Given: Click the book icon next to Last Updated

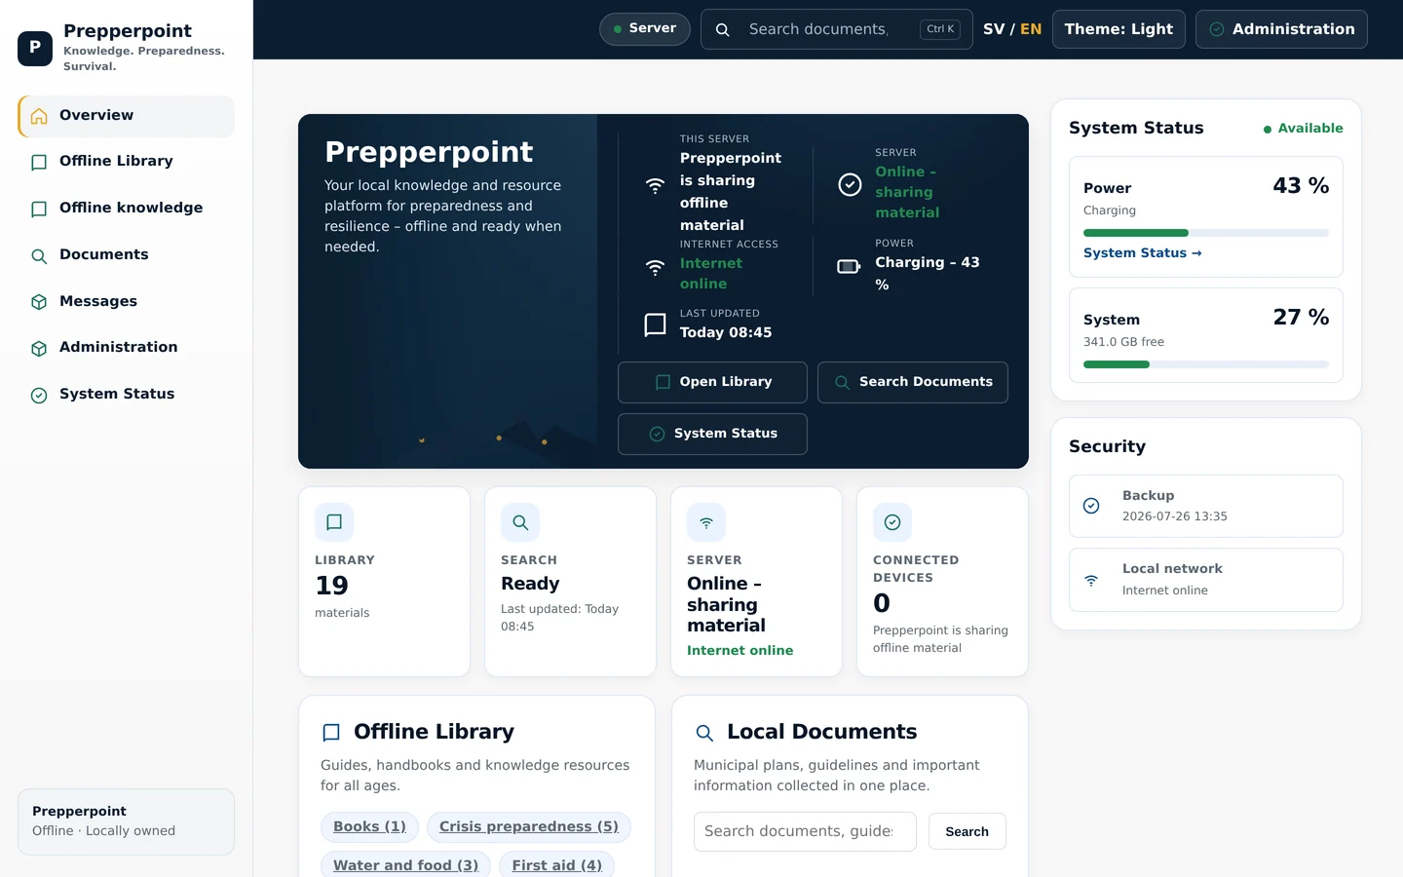Looking at the screenshot, I should pos(656,324).
